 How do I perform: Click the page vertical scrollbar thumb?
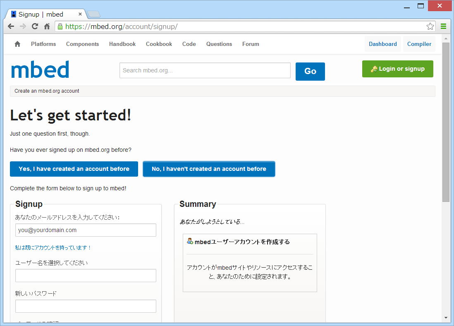tap(446, 122)
